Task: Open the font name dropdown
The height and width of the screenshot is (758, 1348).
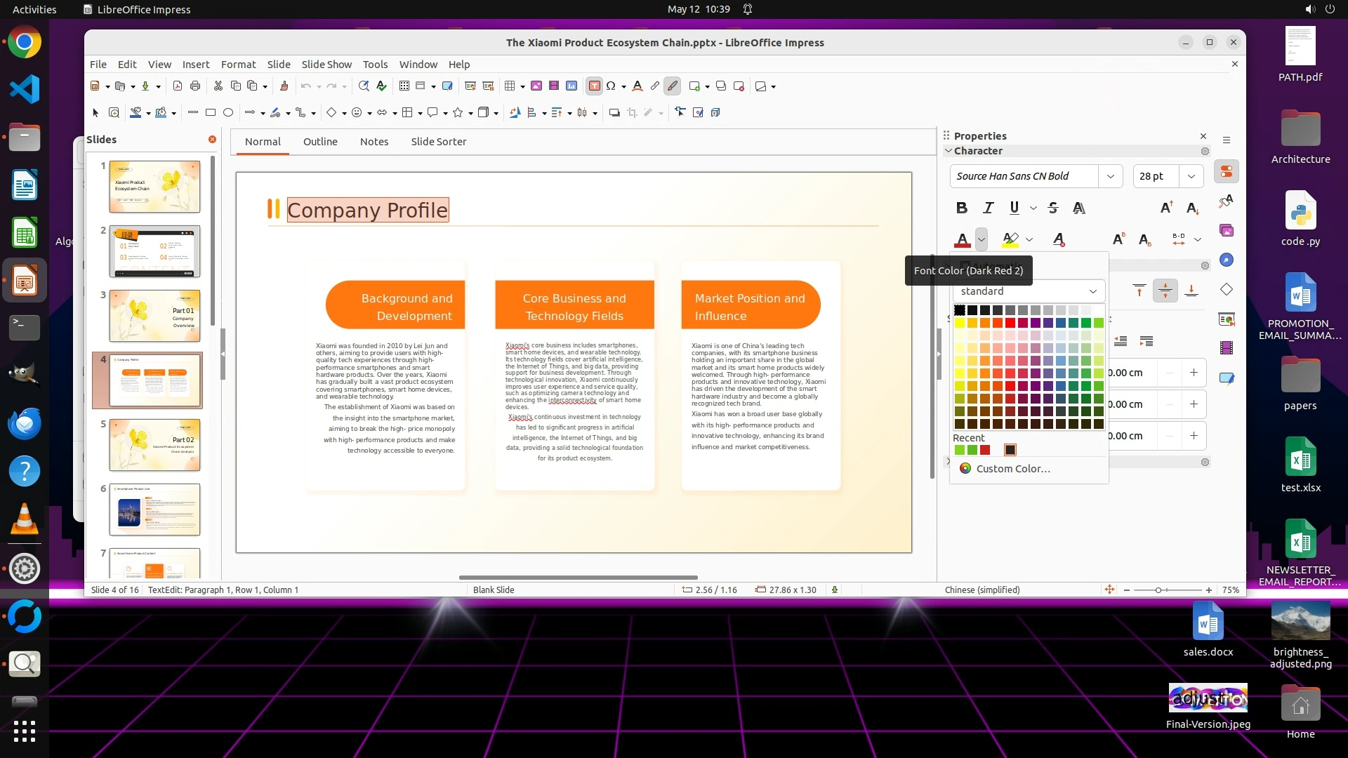Action: pos(1110,176)
